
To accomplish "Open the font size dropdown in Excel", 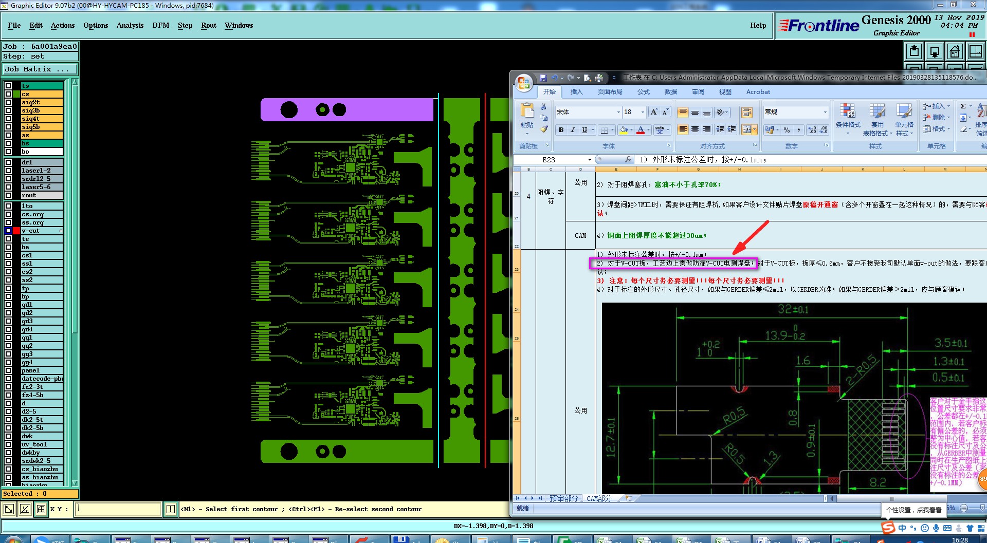I will click(643, 112).
